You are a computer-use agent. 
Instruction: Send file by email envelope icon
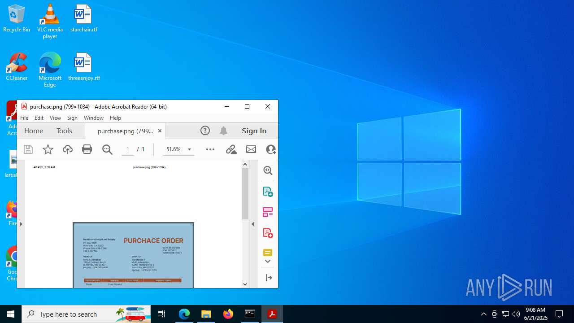pos(251,149)
